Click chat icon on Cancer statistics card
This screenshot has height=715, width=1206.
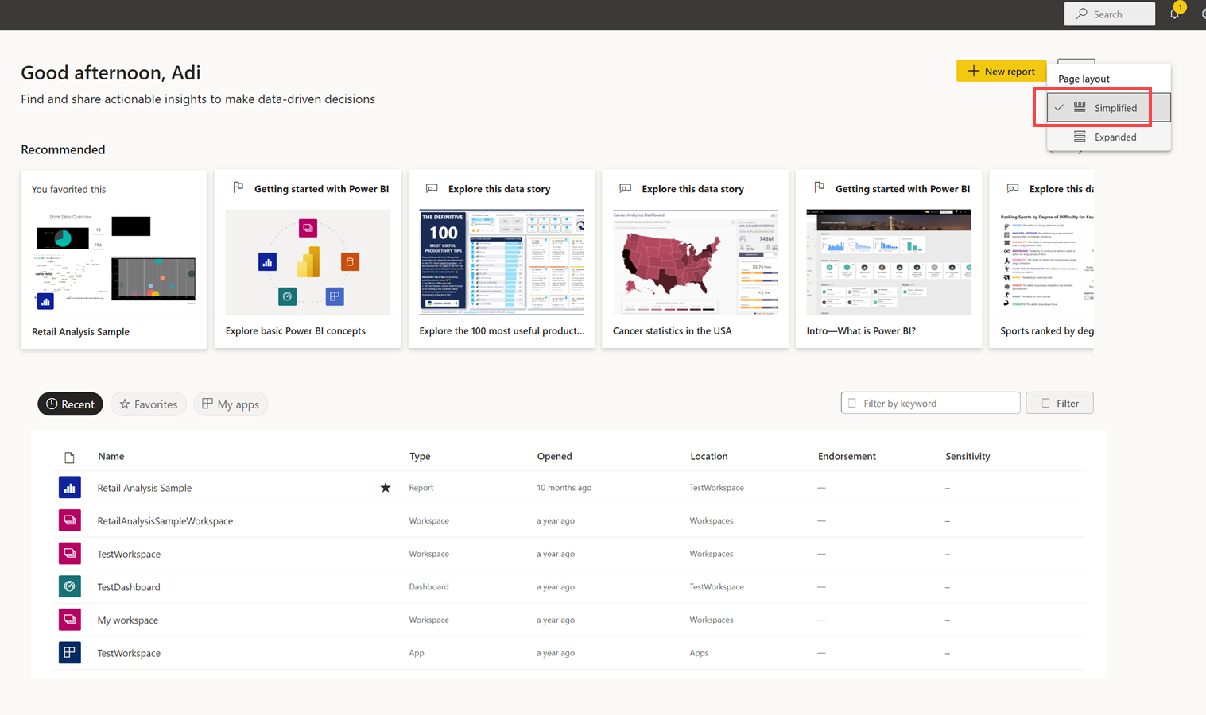[626, 188]
